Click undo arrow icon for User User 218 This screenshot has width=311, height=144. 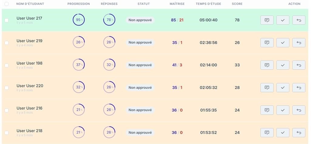click(x=299, y=133)
